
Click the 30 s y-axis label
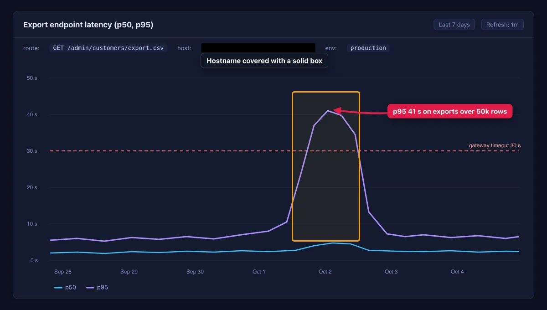click(32, 151)
